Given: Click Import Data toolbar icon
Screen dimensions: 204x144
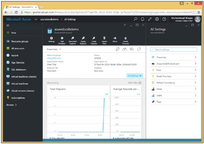Looking at the screenshot, I should [104, 41].
